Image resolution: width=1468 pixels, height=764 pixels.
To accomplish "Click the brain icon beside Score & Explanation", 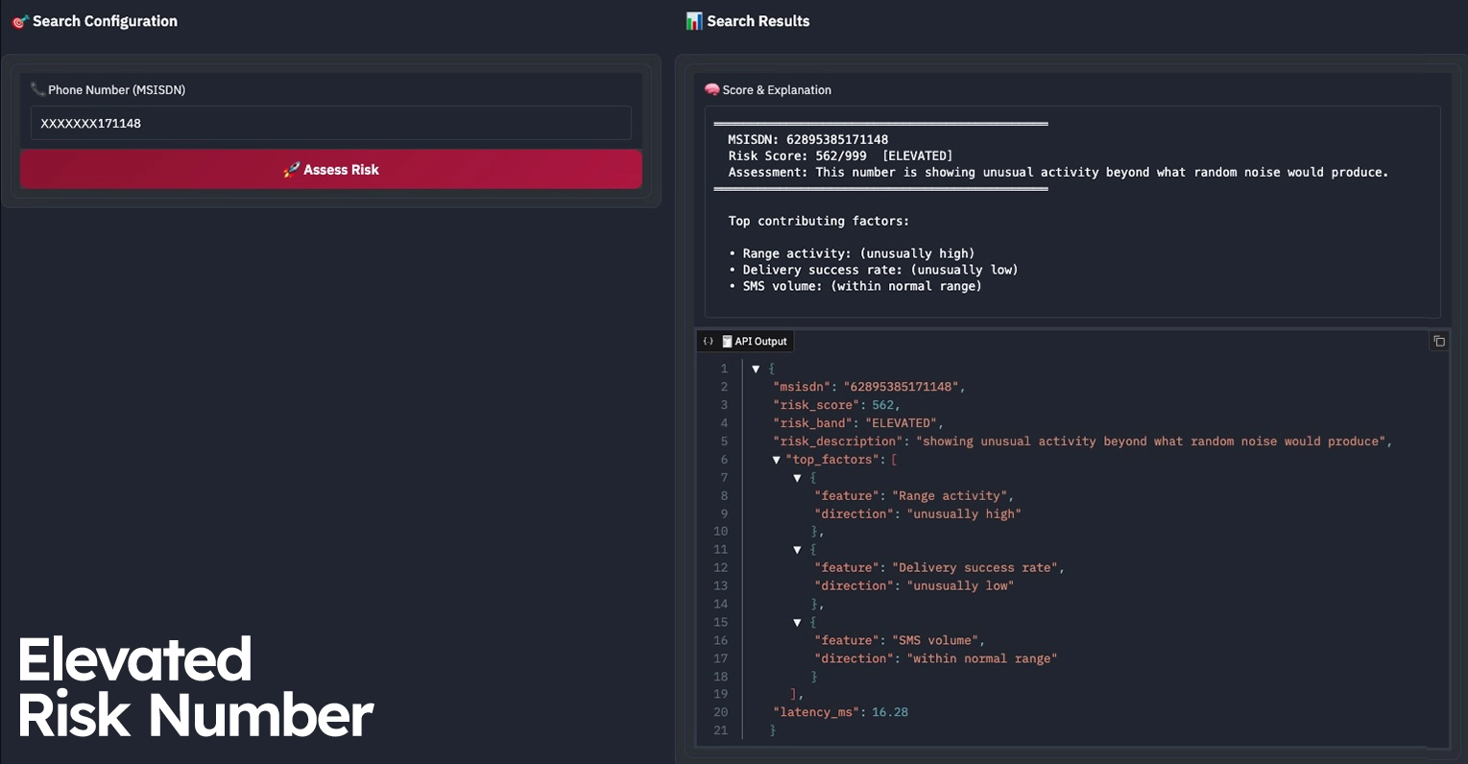I will point(712,89).
